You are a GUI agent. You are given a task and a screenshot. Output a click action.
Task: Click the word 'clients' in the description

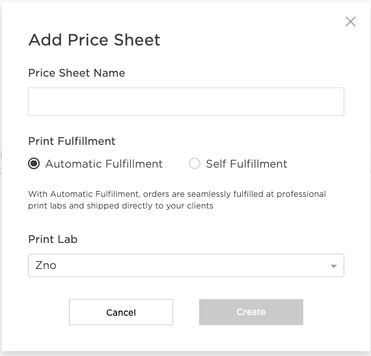(200, 206)
